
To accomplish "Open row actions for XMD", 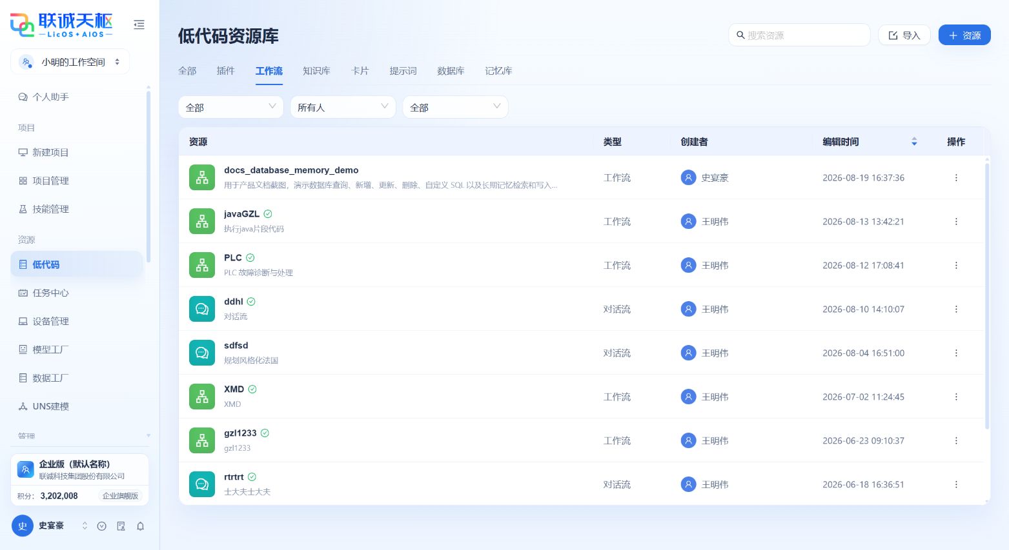I will pos(956,397).
